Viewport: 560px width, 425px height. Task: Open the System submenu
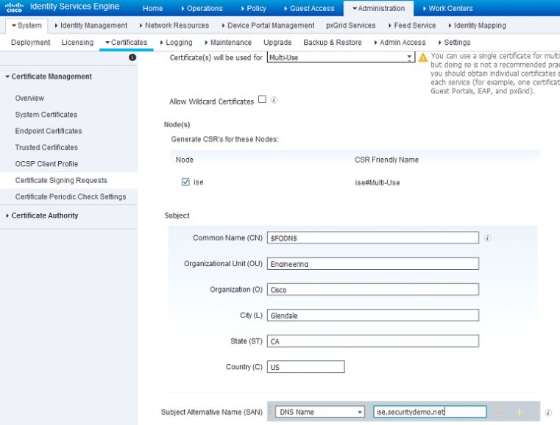[26, 25]
